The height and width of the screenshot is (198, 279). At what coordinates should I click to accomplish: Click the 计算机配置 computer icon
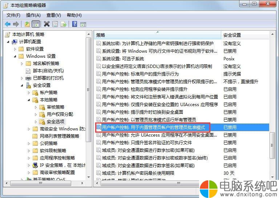(15, 42)
